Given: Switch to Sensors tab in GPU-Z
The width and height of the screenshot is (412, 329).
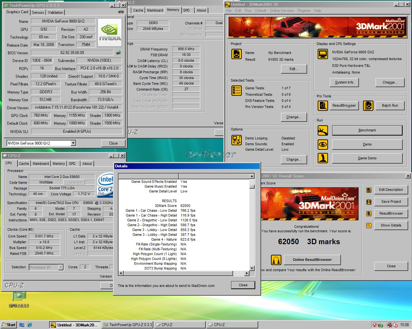Looking at the screenshot, I should 38,12.
